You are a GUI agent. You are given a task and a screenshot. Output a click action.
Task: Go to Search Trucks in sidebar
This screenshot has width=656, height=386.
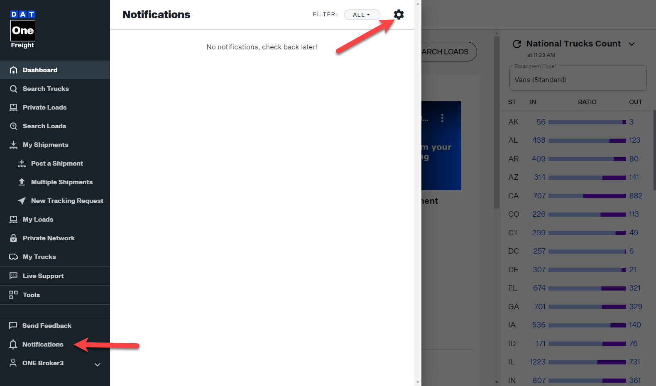46,89
